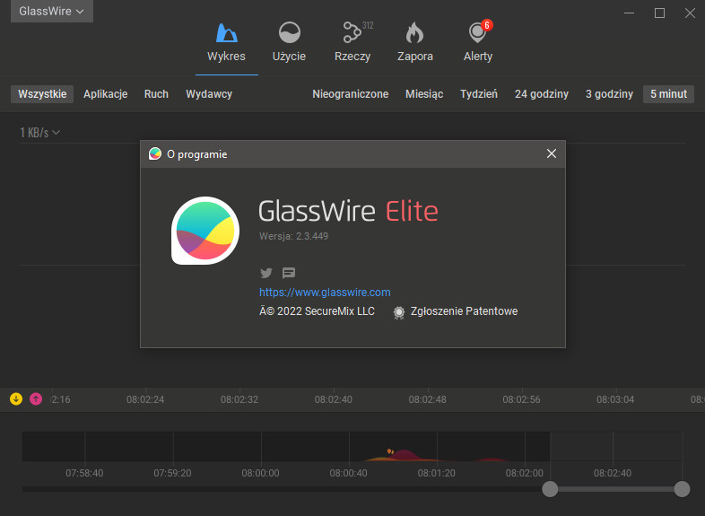Select the Ruch traffic filter
Viewport: 705px width, 516px height.
click(156, 94)
